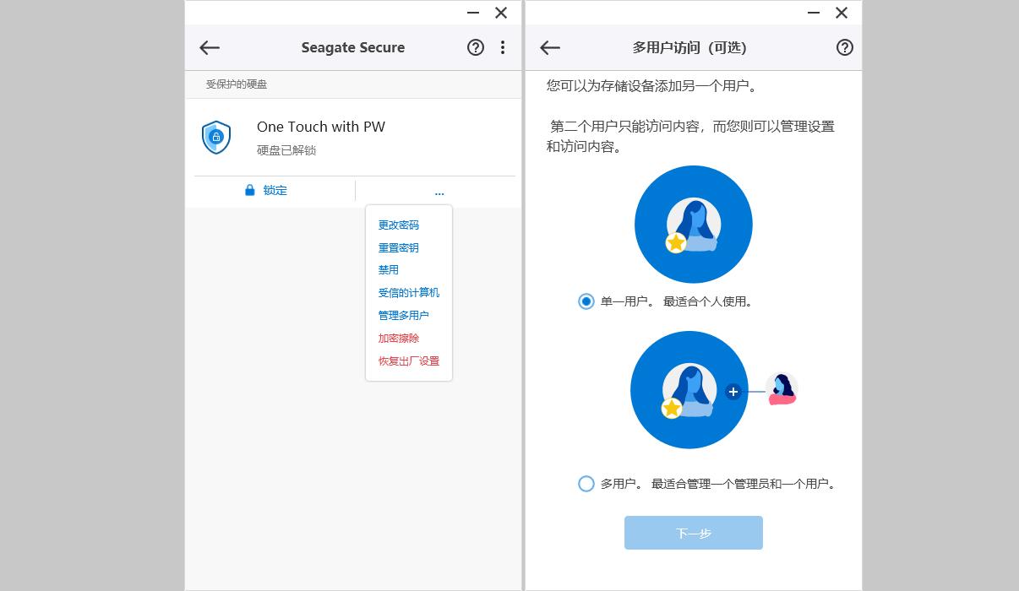Click the back arrow in Seagate Secure window
Screen dimensions: 1019x591
209,47
